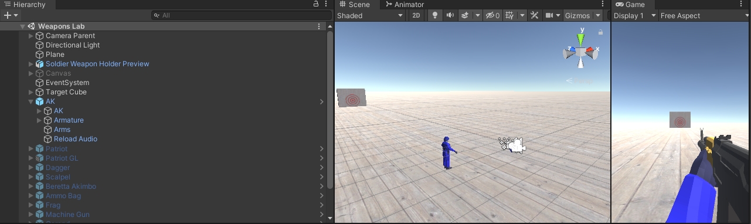Open the Scene panel kebab menu
The width and height of the screenshot is (751, 224).
[x=603, y=4]
